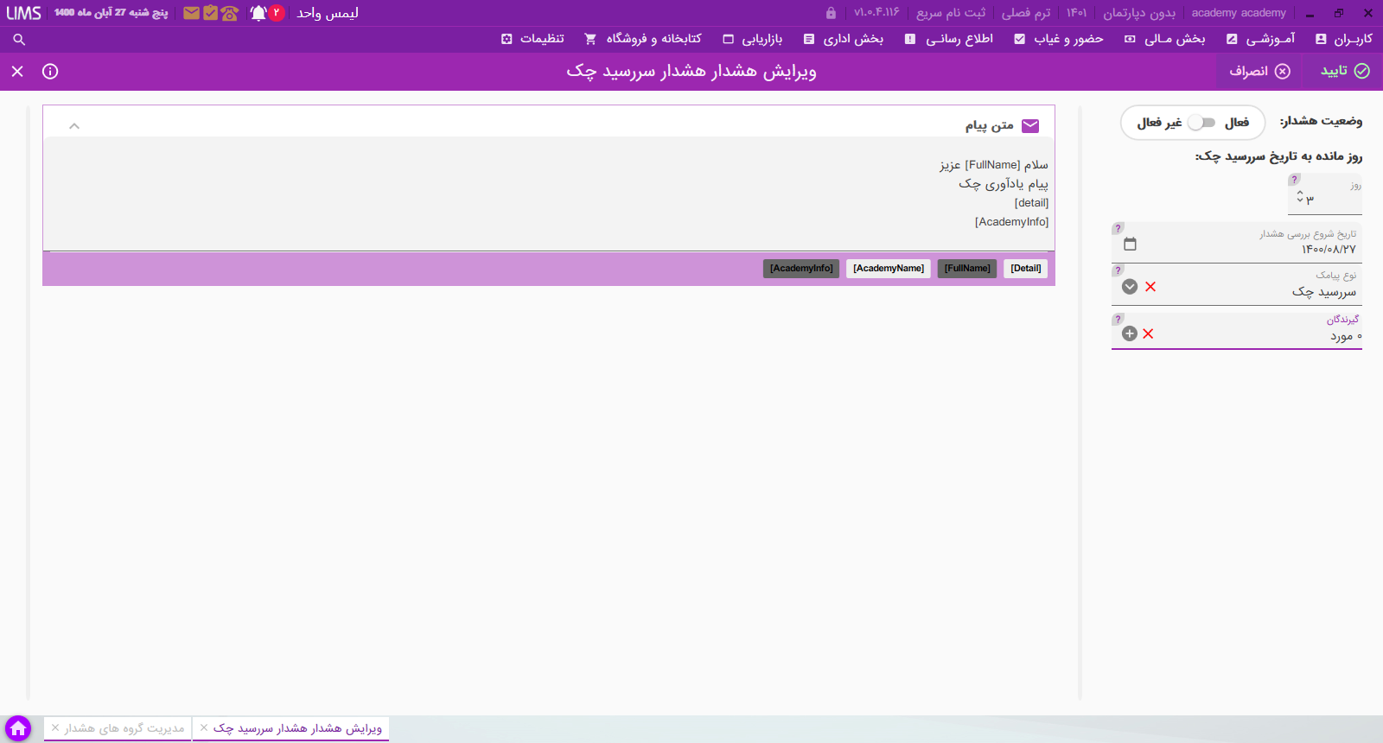Toggle alert status switch فعال/غیر فعال

tap(1201, 123)
